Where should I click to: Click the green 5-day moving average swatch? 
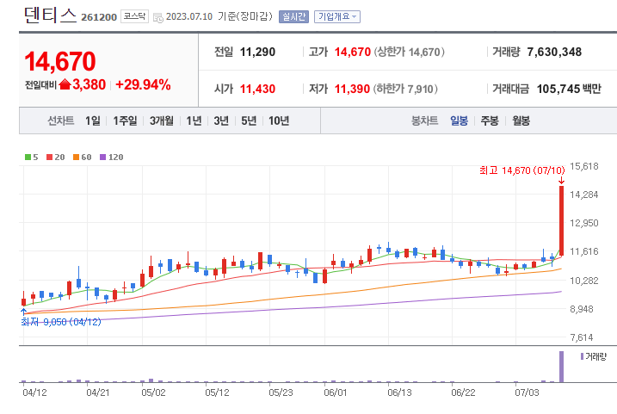point(28,157)
